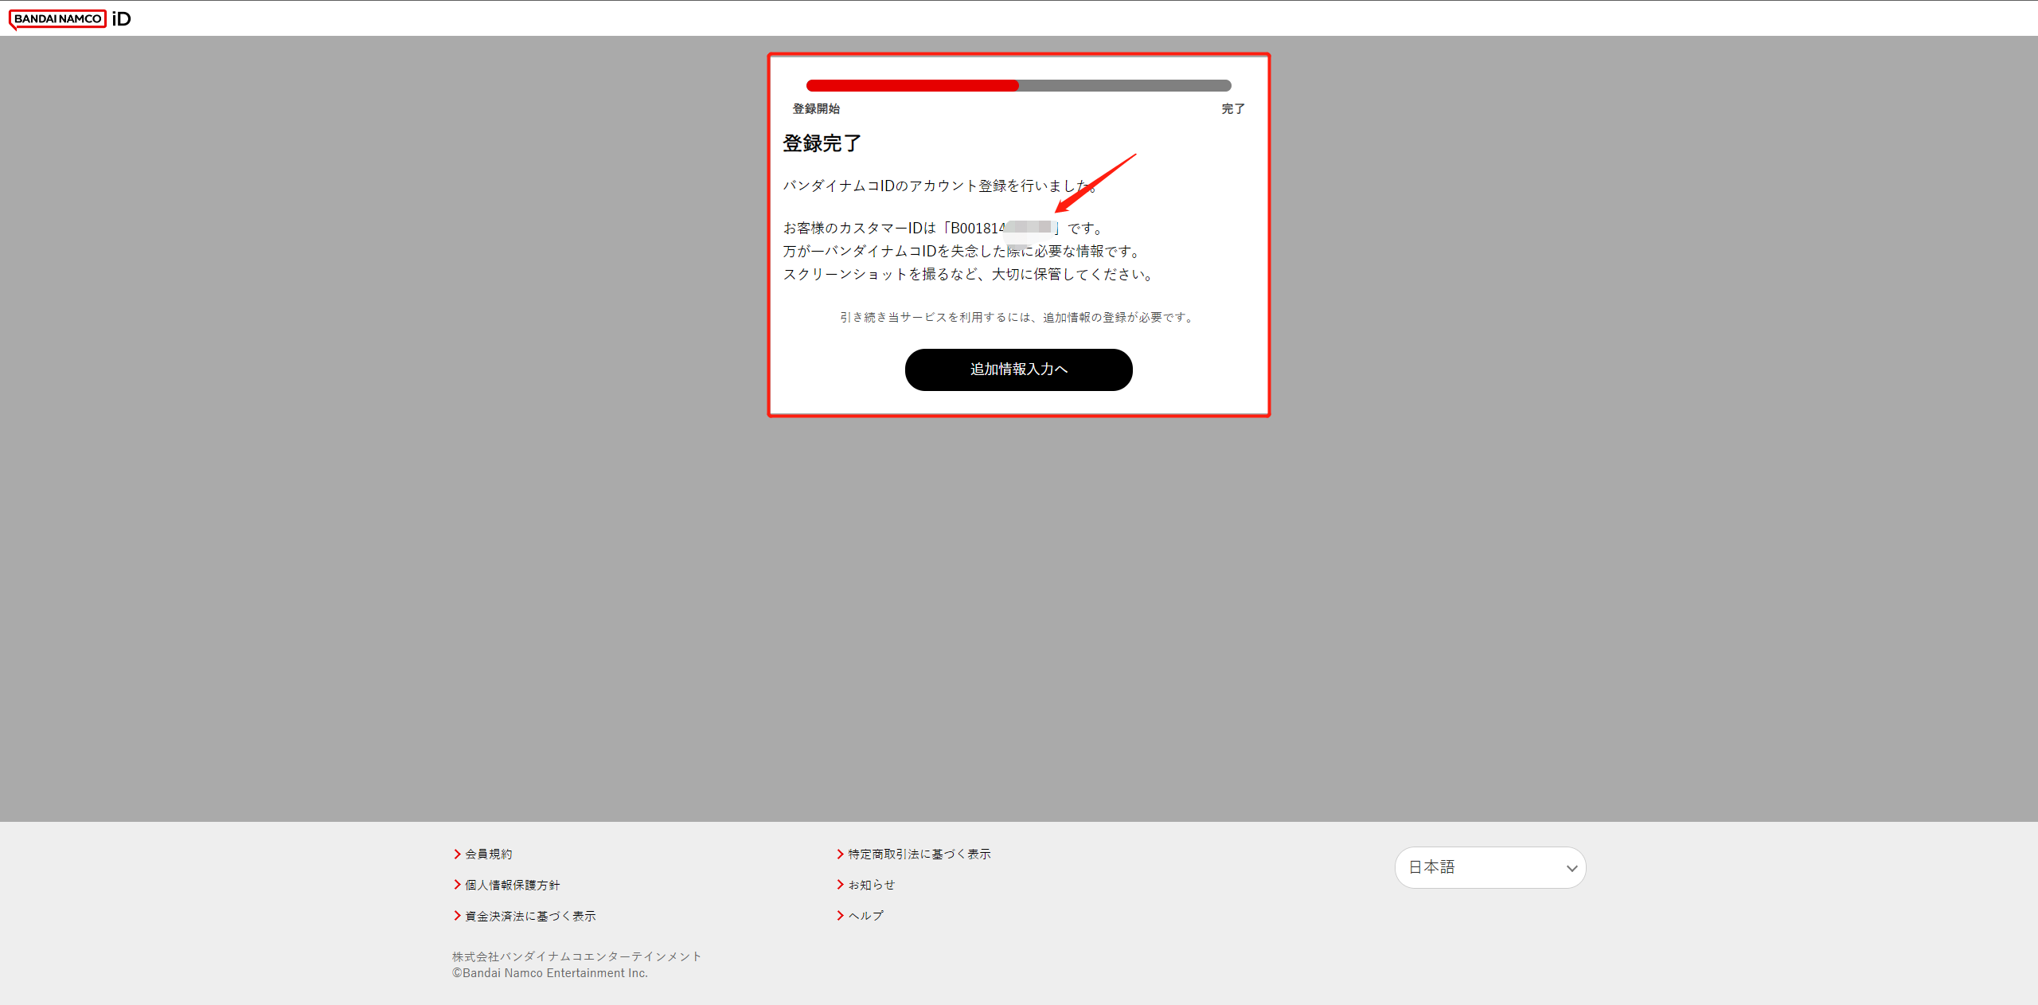Open the 会員規約 footer link
The image size is (2038, 1005).
coord(488,854)
